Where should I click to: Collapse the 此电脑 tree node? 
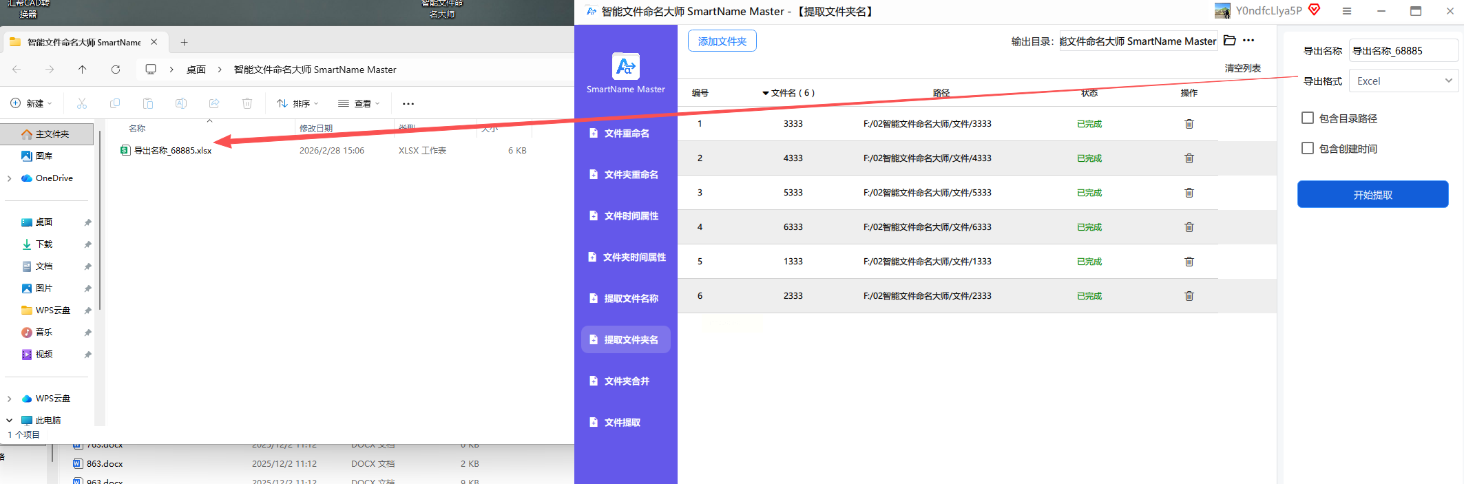point(10,420)
